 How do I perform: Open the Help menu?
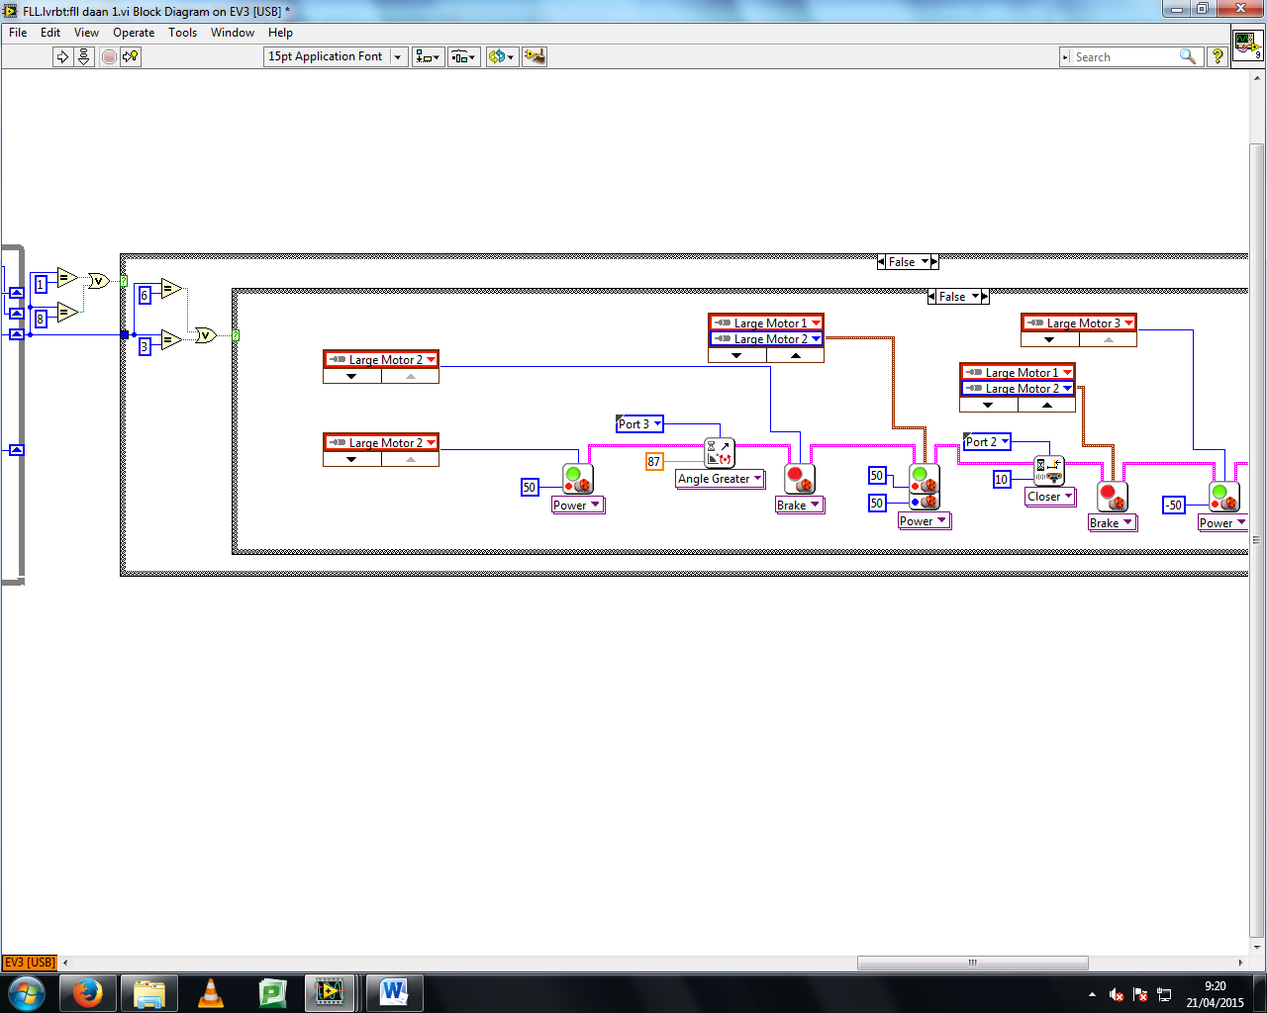pos(280,33)
